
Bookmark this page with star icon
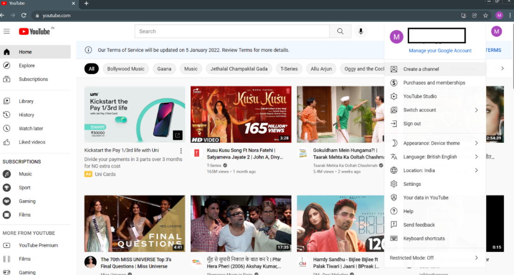(485, 15)
